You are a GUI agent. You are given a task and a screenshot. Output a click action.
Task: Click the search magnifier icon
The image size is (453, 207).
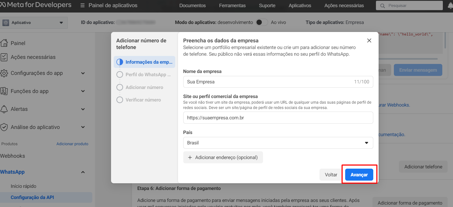coord(383,6)
